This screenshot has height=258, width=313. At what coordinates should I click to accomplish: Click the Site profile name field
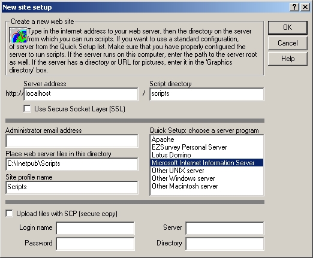pyautogui.click(x=72, y=187)
